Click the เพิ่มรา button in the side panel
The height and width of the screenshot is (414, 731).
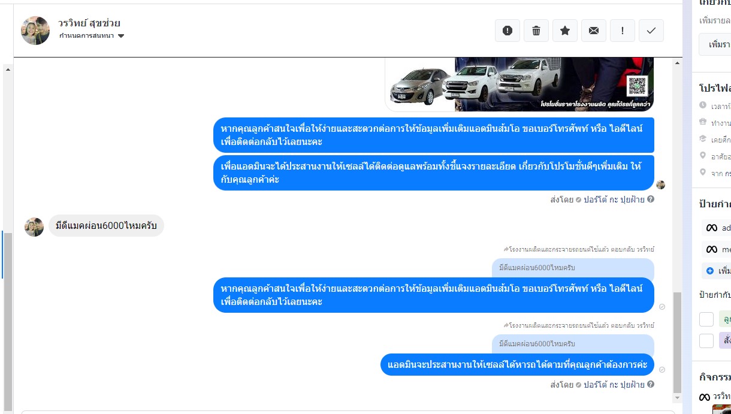tap(715, 44)
